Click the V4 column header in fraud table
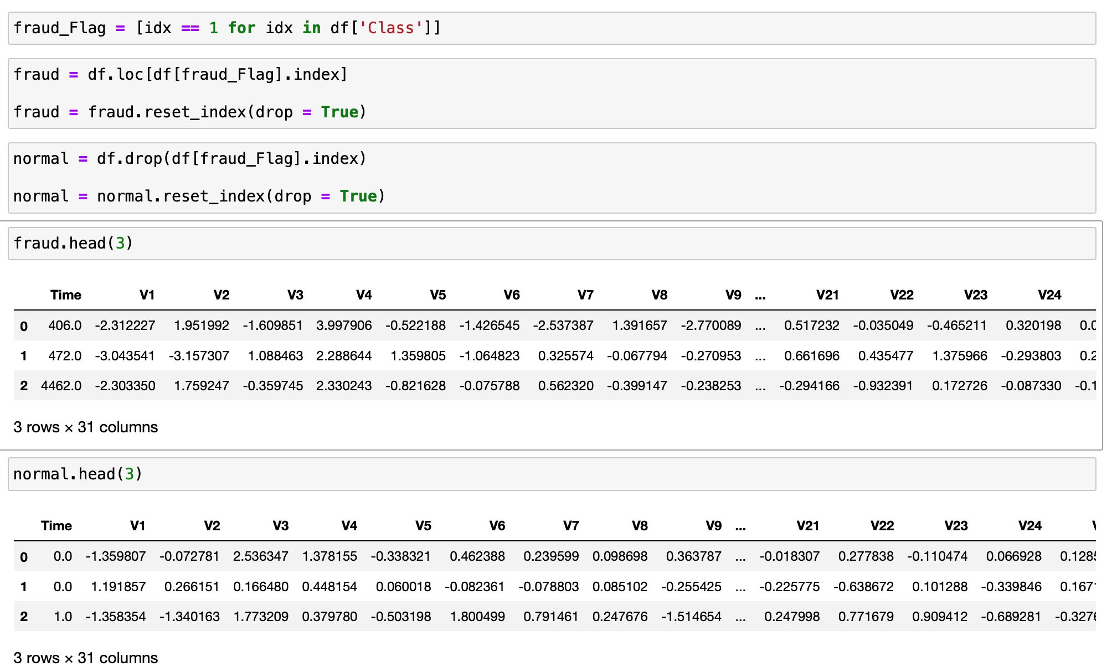Viewport: 1112px width, 672px height. (363, 295)
